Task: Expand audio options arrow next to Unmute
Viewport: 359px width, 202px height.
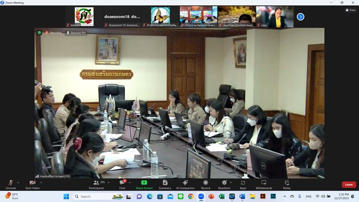Action: (18, 182)
